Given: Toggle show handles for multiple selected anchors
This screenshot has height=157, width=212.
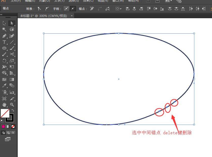Looking at the screenshot, I should tap(66, 9).
